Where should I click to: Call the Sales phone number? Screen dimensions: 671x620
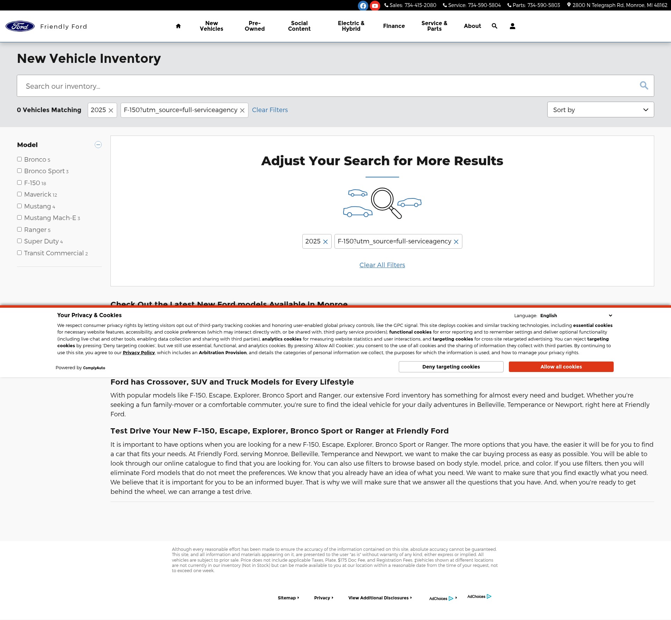(410, 5)
